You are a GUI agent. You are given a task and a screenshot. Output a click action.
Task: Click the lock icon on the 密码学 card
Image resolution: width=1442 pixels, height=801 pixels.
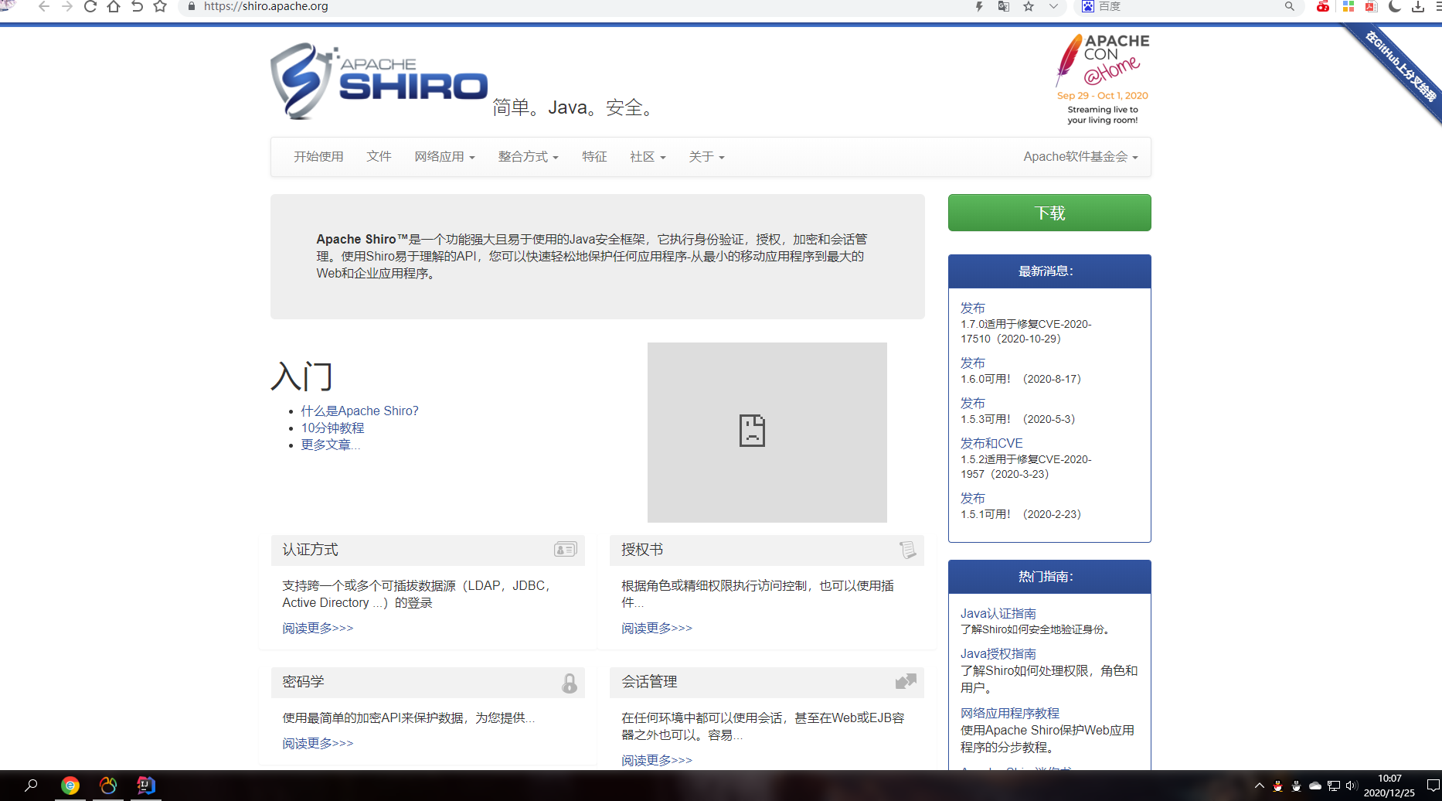pyautogui.click(x=570, y=682)
